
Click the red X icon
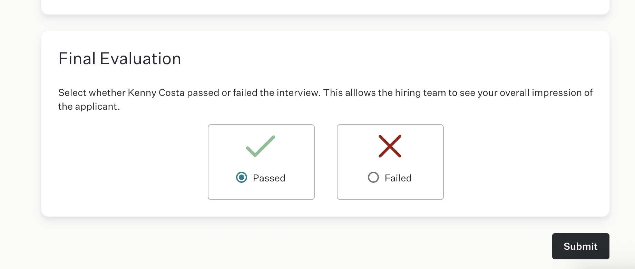coord(390,146)
